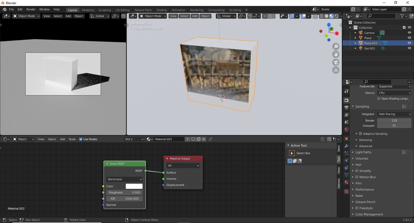The height and width of the screenshot is (223, 414).
Task: Click the new material duplicate button
Action: 198,139
